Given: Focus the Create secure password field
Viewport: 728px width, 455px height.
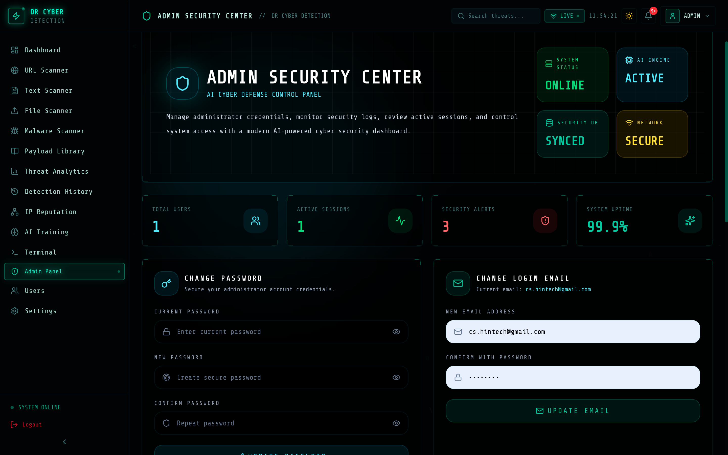Looking at the screenshot, I should tap(281, 377).
